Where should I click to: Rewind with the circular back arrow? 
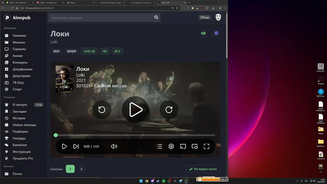pyautogui.click(x=102, y=110)
